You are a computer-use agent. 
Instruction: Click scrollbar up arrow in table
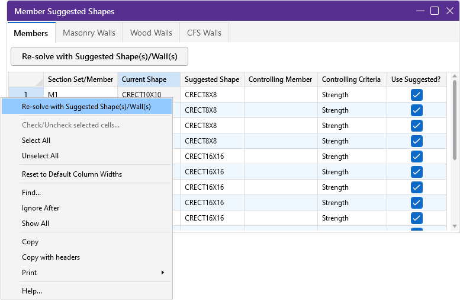[454, 77]
